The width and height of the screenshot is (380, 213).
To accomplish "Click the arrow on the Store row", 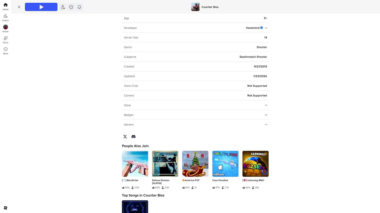I will tap(266, 105).
